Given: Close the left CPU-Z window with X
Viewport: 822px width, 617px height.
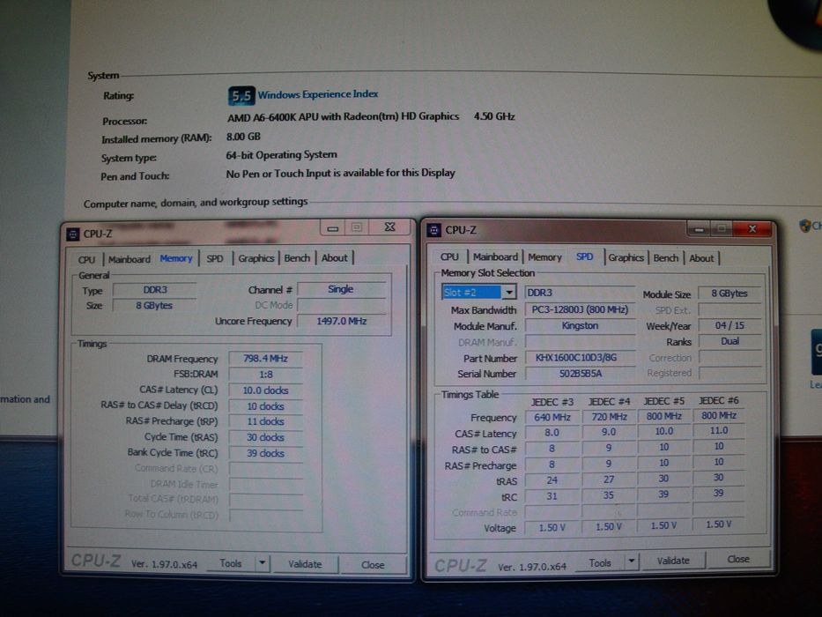Looking at the screenshot, I should 389,227.
